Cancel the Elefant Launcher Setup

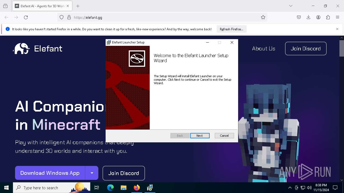pyautogui.click(x=224, y=136)
